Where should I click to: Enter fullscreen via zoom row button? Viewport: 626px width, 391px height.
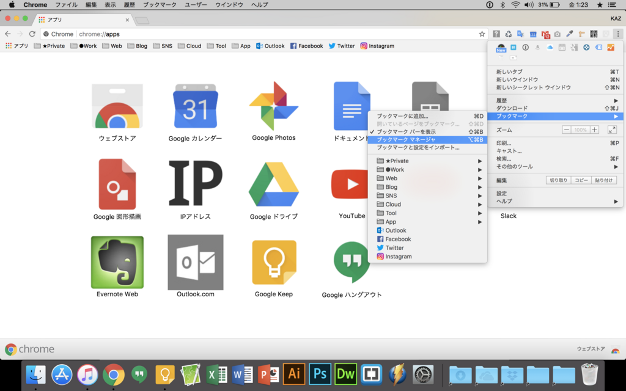point(612,130)
